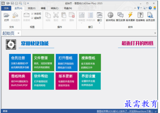
Task: Click the 最近打开的图纸 heading
Action: click(x=138, y=43)
